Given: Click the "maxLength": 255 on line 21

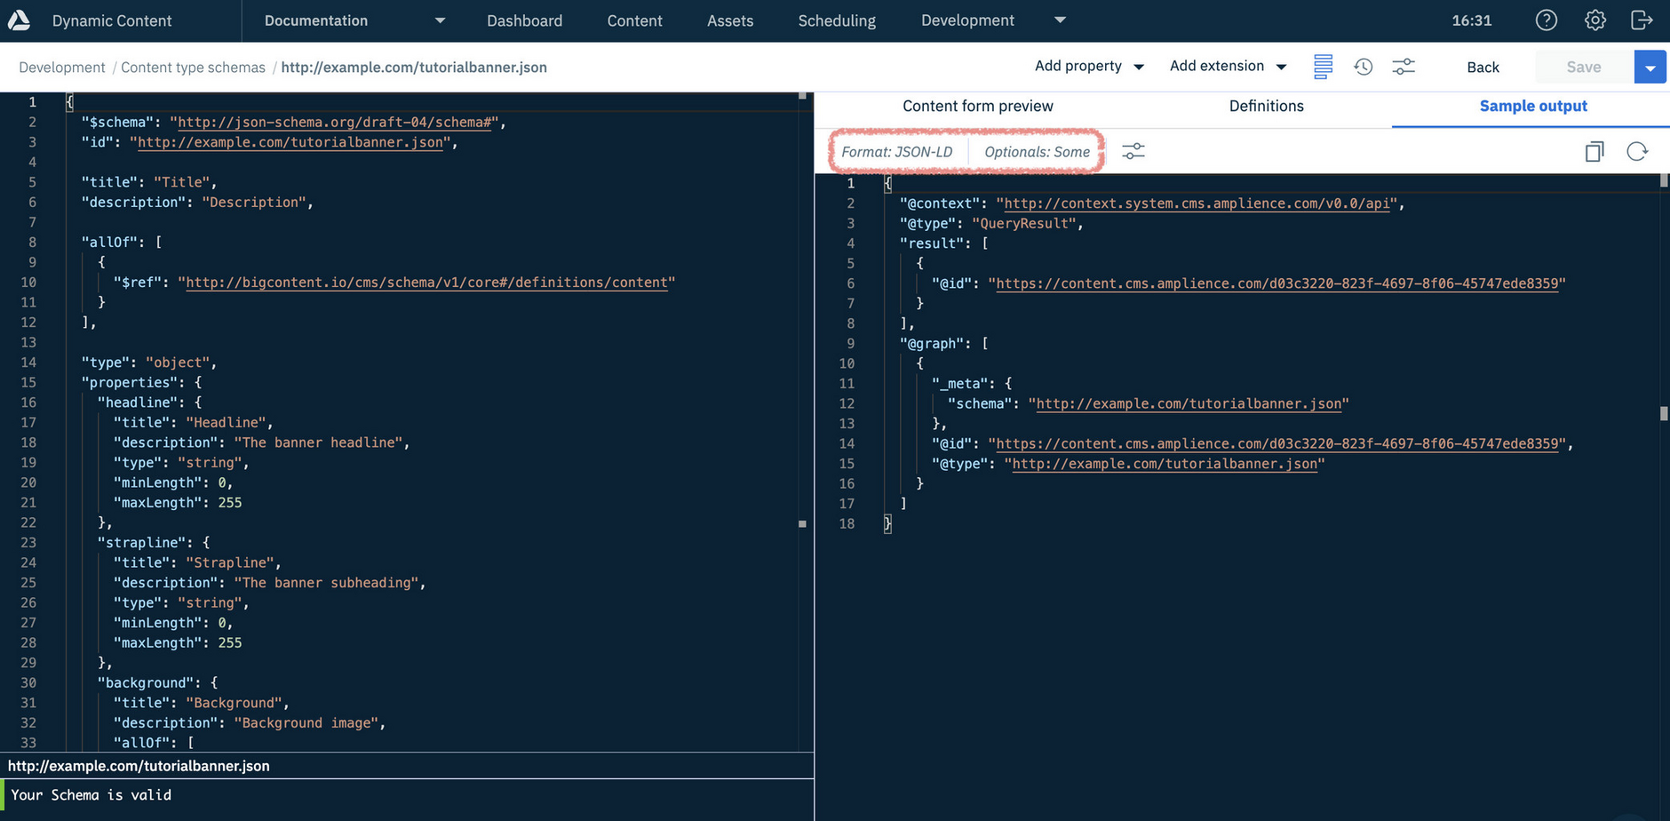Looking at the screenshot, I should coord(178,503).
